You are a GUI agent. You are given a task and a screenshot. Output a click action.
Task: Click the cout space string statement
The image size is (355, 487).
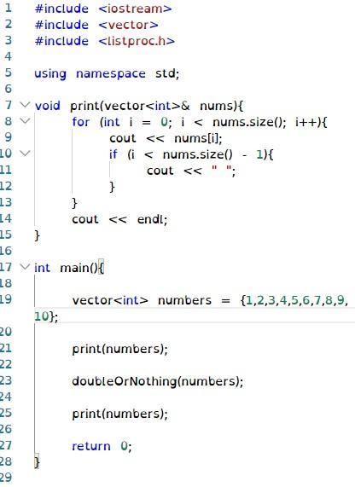point(191,171)
